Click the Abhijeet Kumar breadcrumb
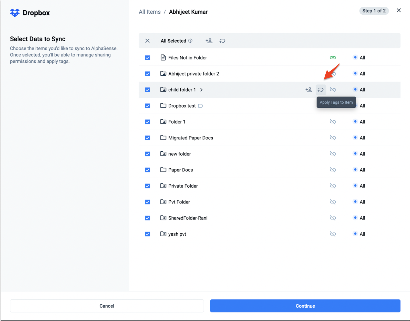Screen dimensions: 410x321 188,12
